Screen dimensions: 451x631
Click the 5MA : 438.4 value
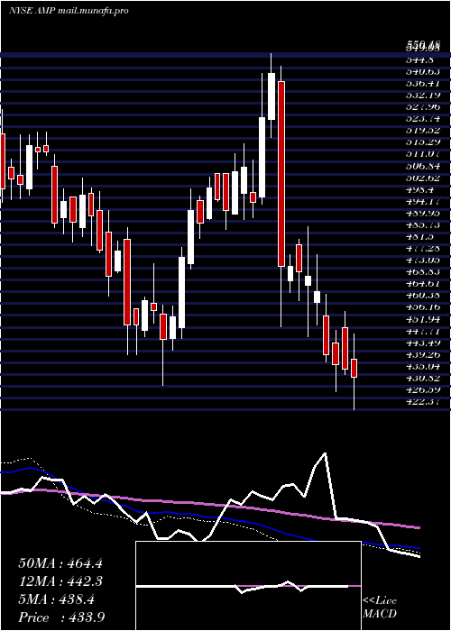(57, 599)
